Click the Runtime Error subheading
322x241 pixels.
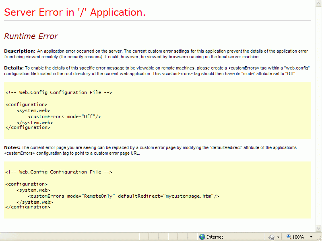(x=31, y=37)
